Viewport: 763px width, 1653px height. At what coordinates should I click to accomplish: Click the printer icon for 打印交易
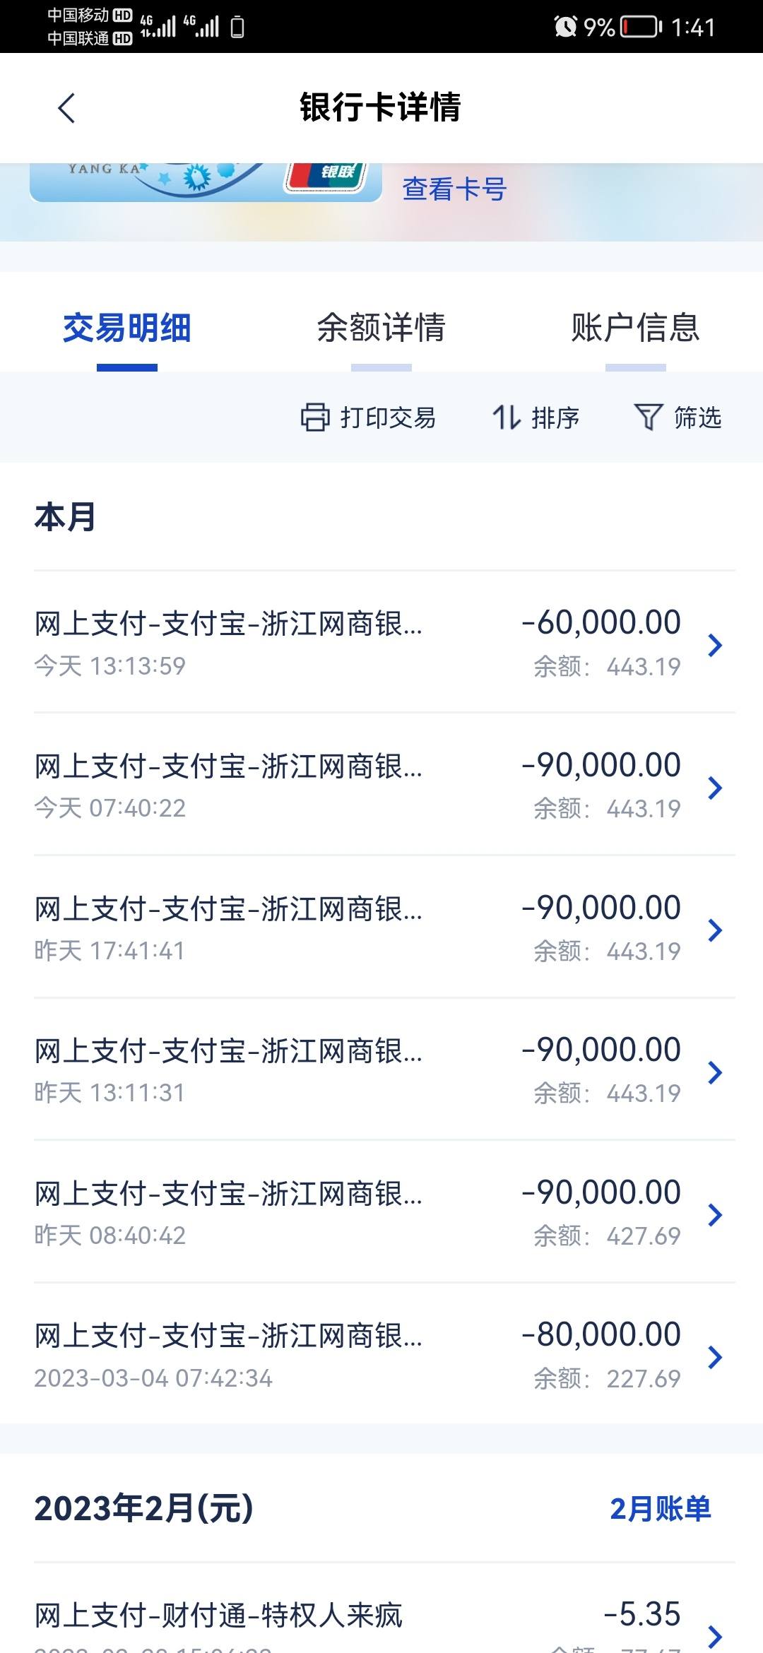point(315,417)
